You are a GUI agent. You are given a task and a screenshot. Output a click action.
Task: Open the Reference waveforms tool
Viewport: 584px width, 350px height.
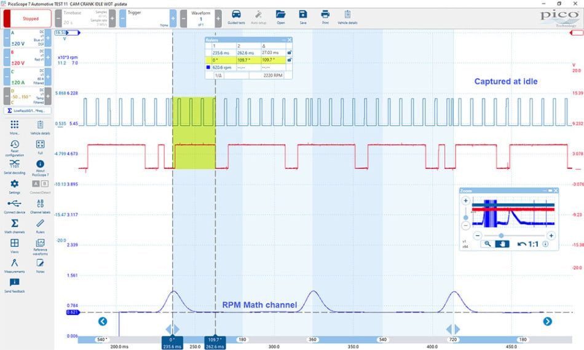[40, 247]
